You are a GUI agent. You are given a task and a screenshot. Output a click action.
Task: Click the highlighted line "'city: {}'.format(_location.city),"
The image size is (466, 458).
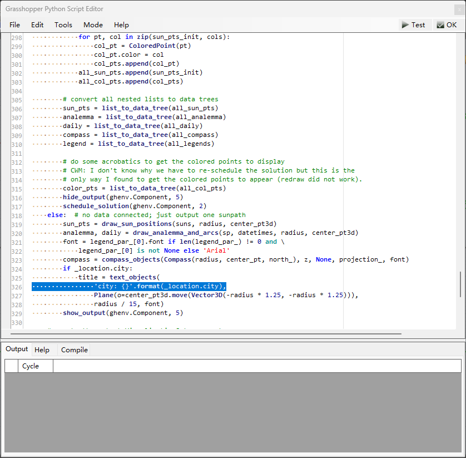coord(129,287)
